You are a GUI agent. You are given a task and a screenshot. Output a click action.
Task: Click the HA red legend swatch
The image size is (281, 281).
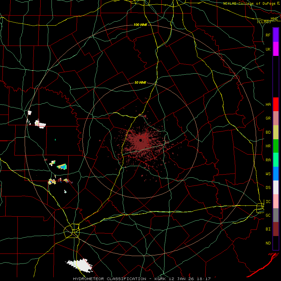[276, 104]
